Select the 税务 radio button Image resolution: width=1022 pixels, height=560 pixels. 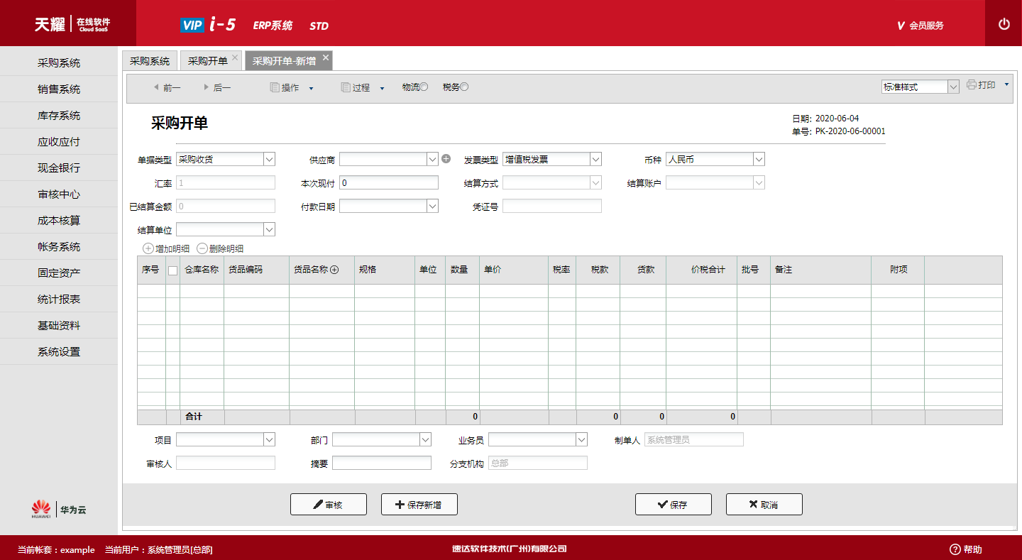(464, 87)
